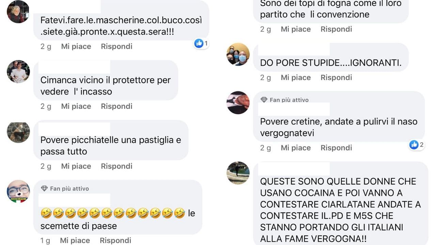Reply to the comment about il protettore
The height and width of the screenshot is (245, 436).
(x=116, y=106)
